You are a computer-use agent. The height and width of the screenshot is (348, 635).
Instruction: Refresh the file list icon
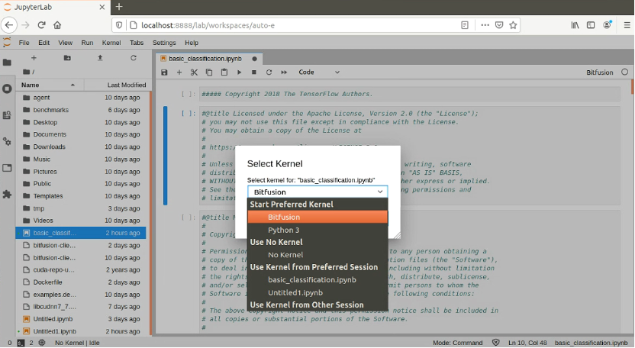(134, 58)
